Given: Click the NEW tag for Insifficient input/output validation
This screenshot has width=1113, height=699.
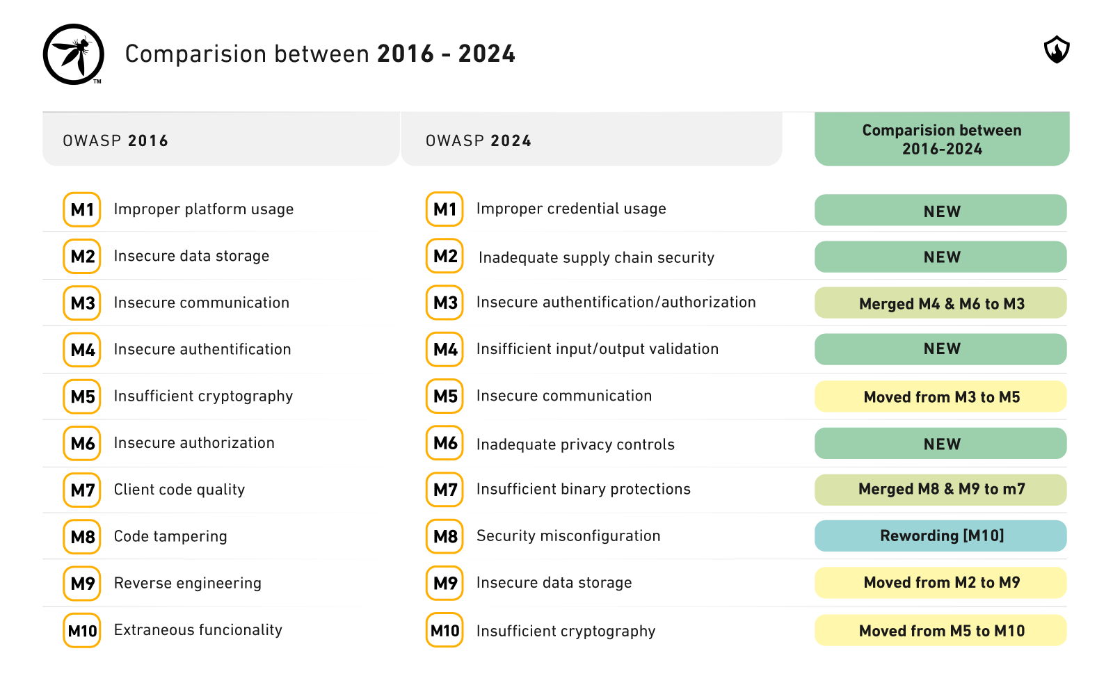Looking at the screenshot, I should [x=940, y=349].
